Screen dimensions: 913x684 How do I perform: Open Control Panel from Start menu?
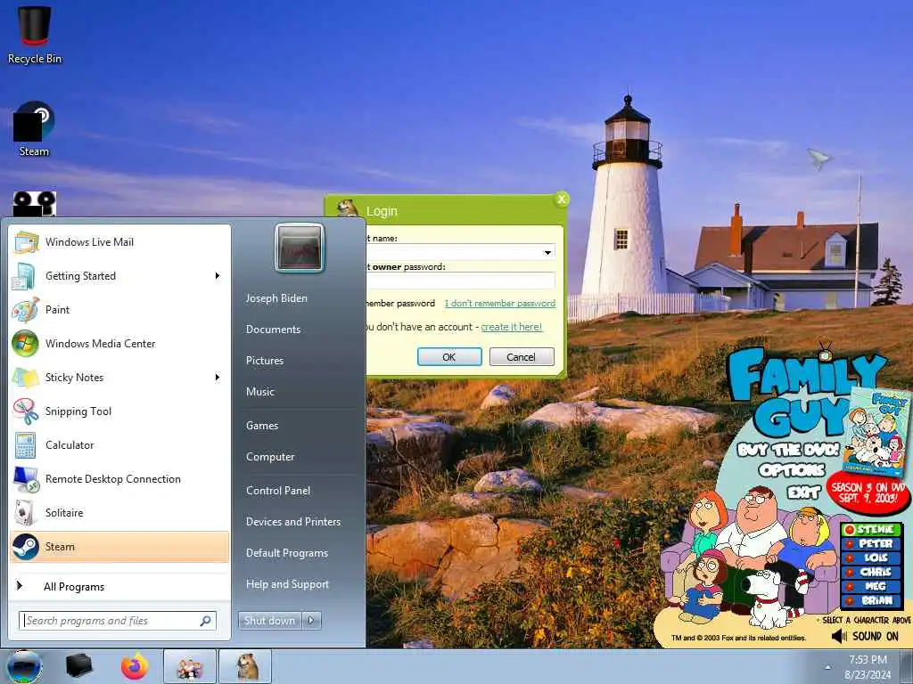(278, 491)
